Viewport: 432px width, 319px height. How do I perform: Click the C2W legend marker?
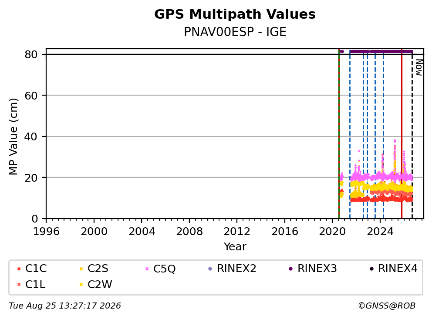(81, 285)
